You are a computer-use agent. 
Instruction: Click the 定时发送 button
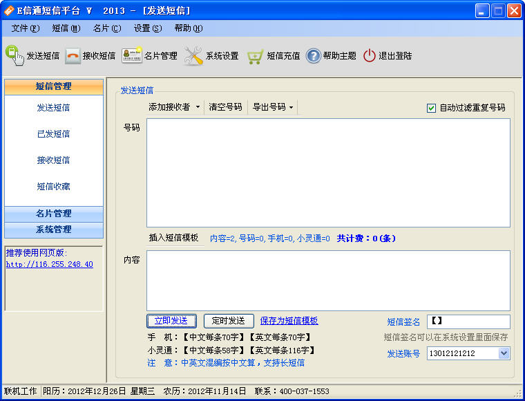pos(229,321)
